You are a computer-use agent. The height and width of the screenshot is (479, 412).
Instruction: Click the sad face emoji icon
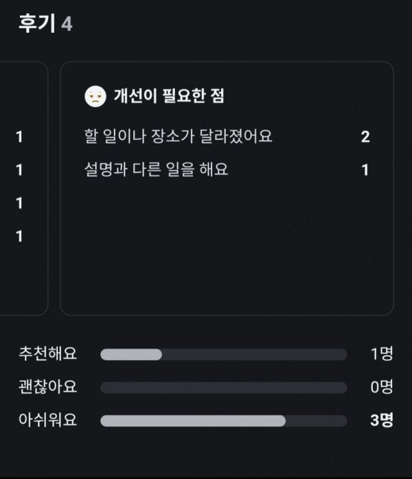click(x=95, y=97)
